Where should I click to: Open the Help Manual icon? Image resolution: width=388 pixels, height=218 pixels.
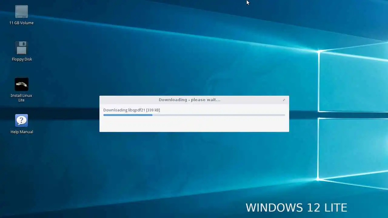[22, 121]
